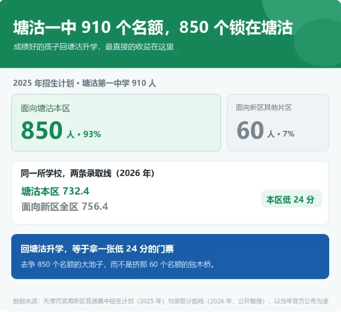Click the label '面向塘沽本区'
341x312 pixels.
click(x=45, y=108)
